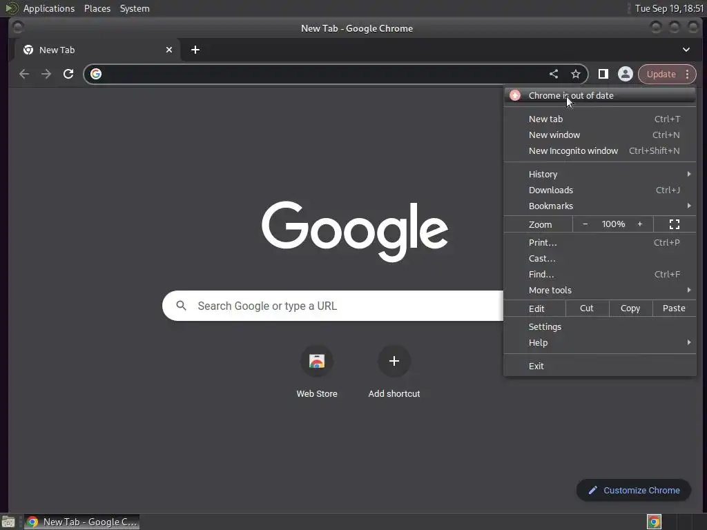Increase zoom with the plus button
Viewport: 707px width, 530px height.
(x=639, y=224)
